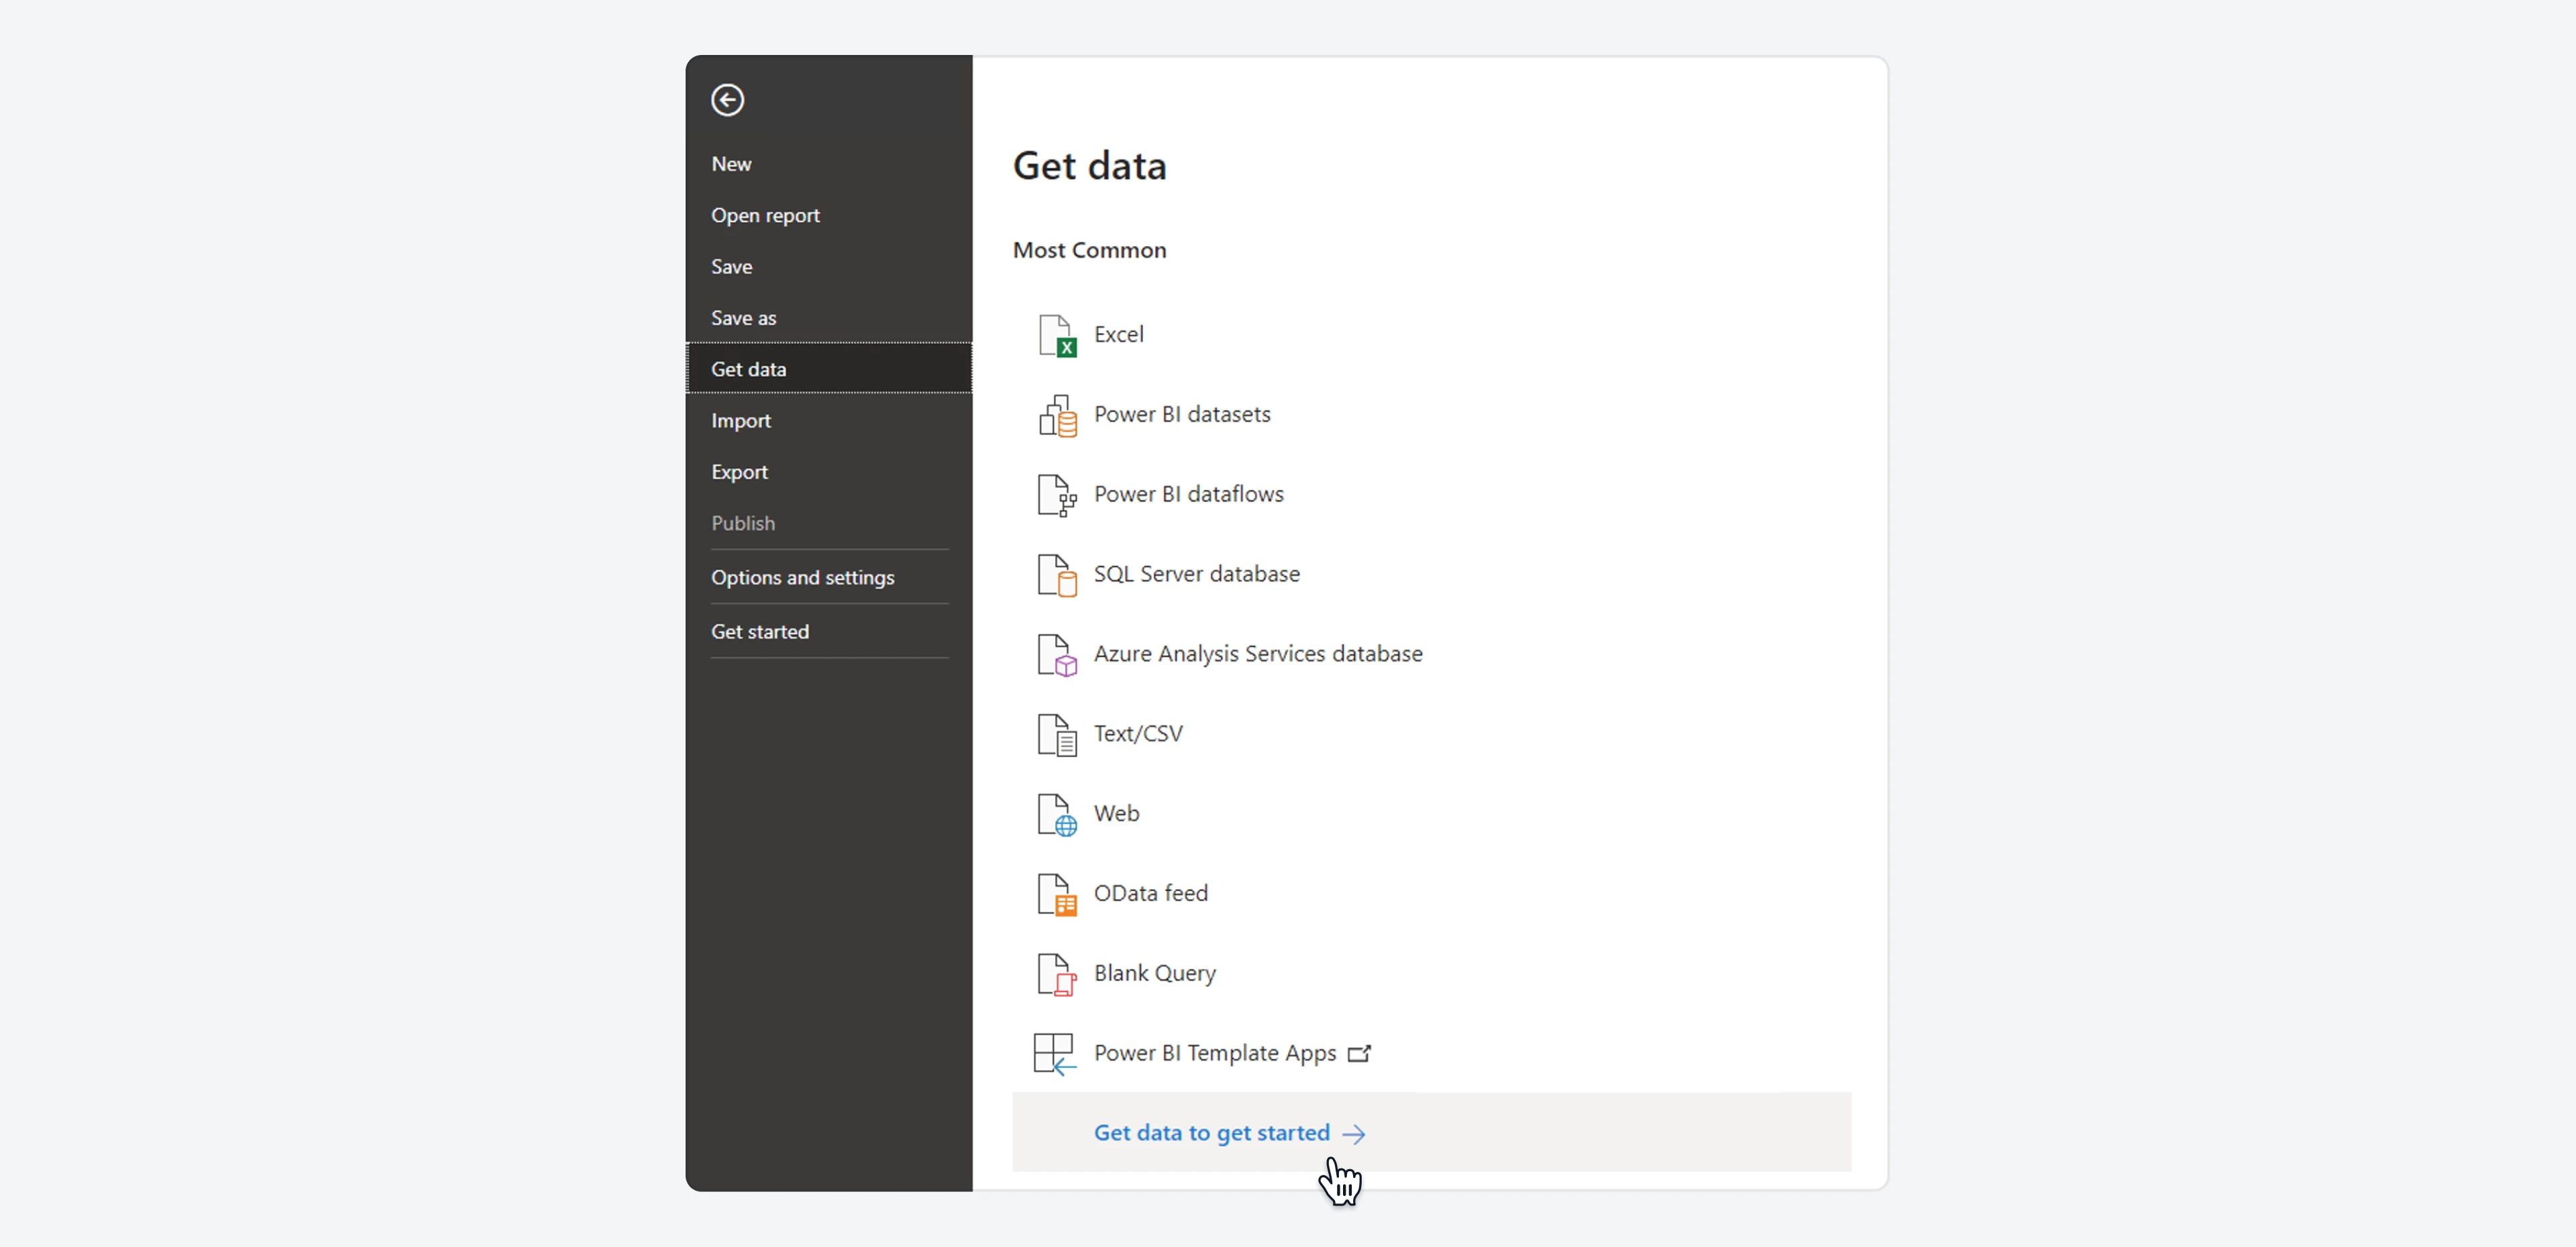Open the Export menu entry
The width and height of the screenshot is (2576, 1247).
pyautogui.click(x=829, y=471)
